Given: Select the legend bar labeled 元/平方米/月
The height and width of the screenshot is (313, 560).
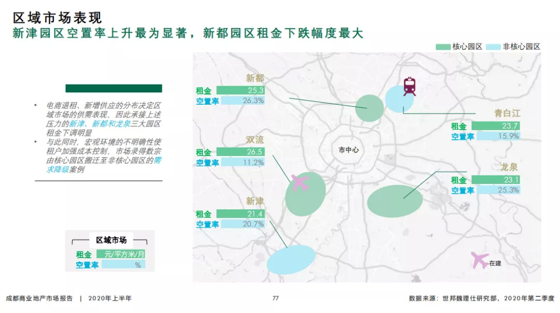Looking at the screenshot, I should point(120,254).
